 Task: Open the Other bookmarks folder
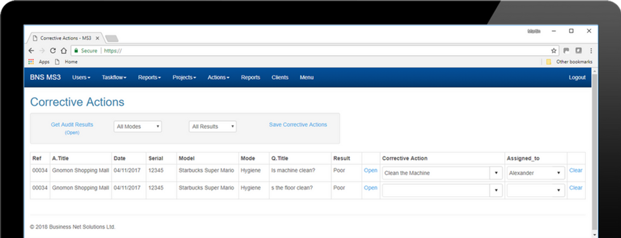click(570, 62)
